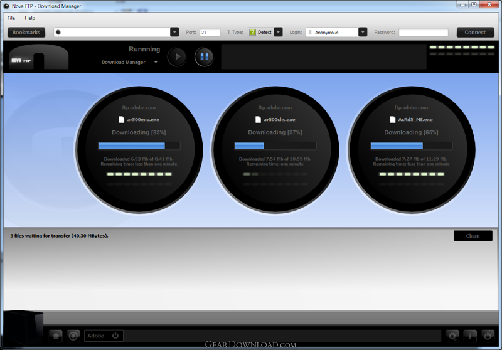Focus the server address field

coord(112,32)
